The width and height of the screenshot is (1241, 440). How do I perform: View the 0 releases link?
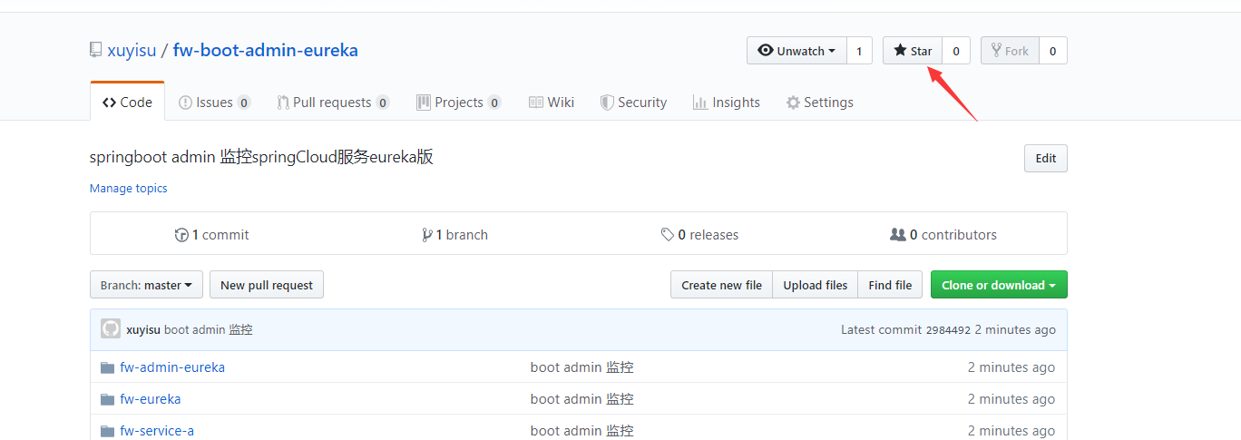700,235
